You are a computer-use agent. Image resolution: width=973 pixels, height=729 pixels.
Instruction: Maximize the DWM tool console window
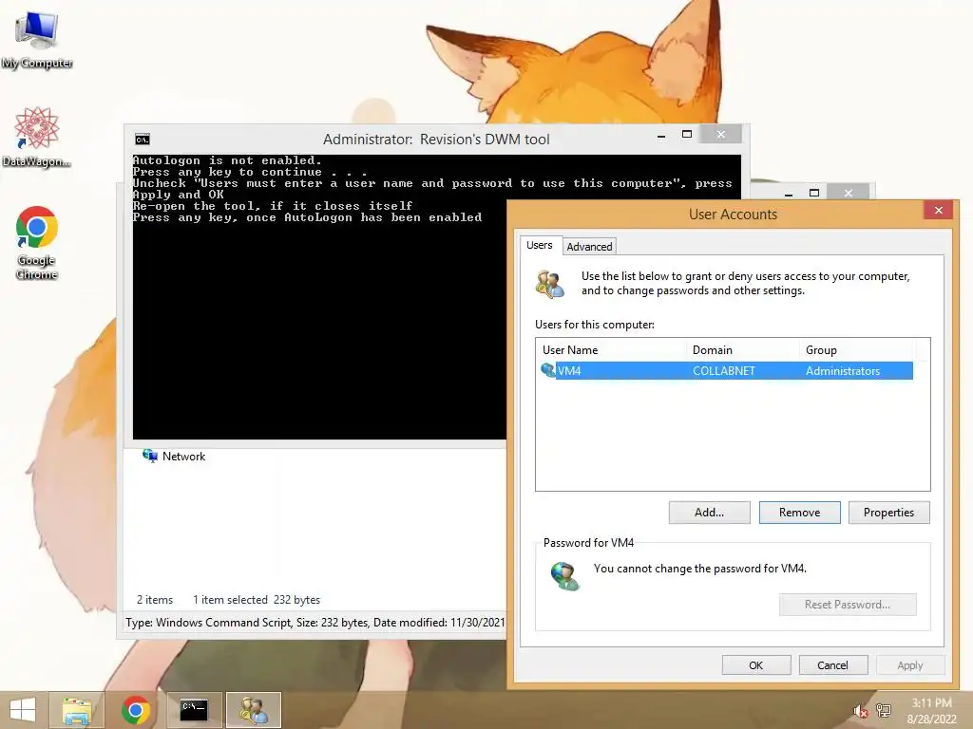[687, 135]
